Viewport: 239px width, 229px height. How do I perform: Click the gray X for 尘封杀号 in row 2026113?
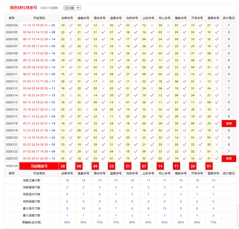pyautogui.click(x=152, y=88)
